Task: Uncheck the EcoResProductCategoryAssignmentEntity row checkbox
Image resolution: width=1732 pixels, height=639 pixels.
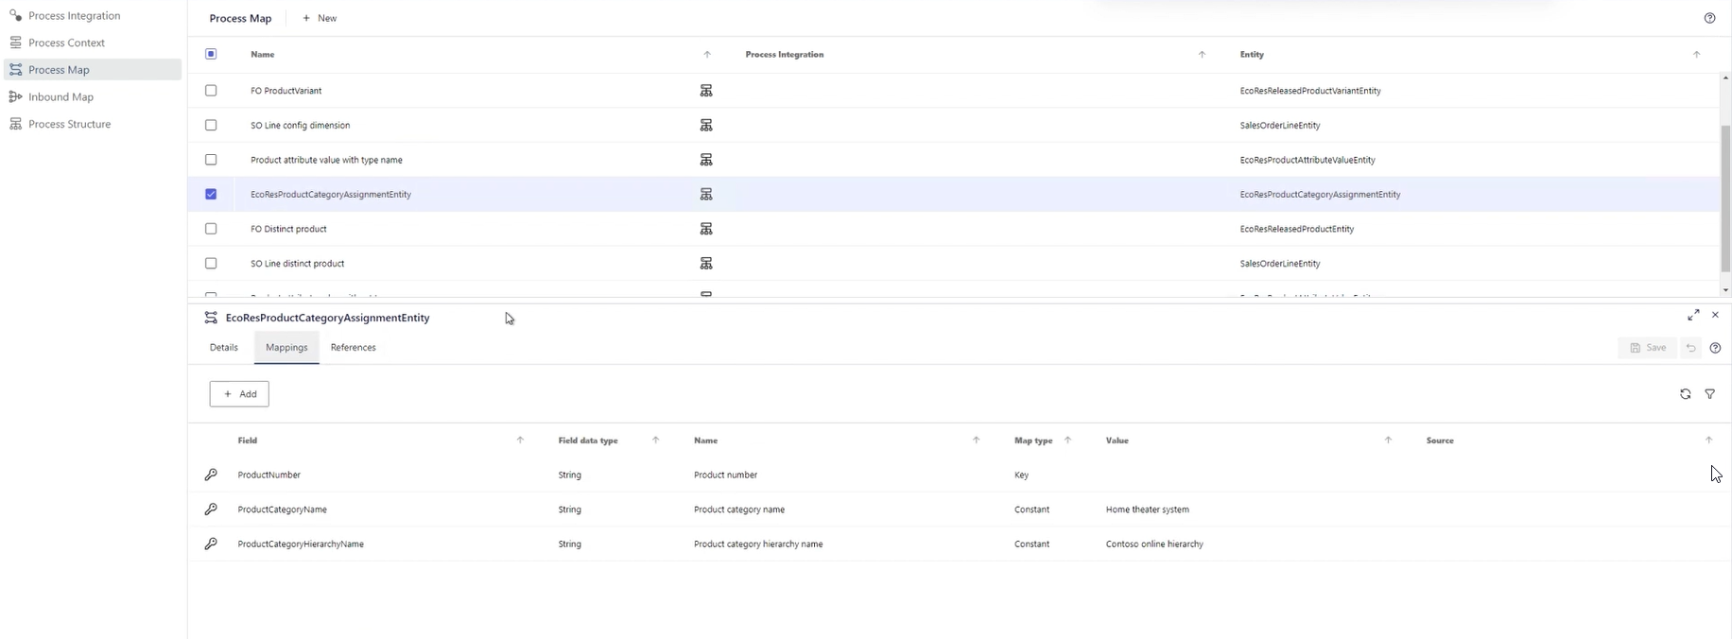Action: (x=211, y=194)
